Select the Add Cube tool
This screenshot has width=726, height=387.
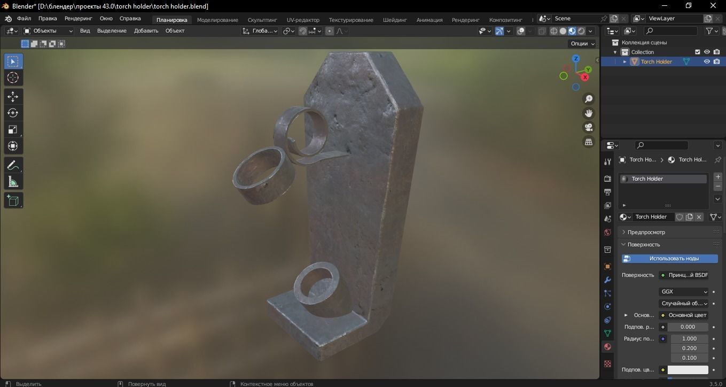[13, 200]
